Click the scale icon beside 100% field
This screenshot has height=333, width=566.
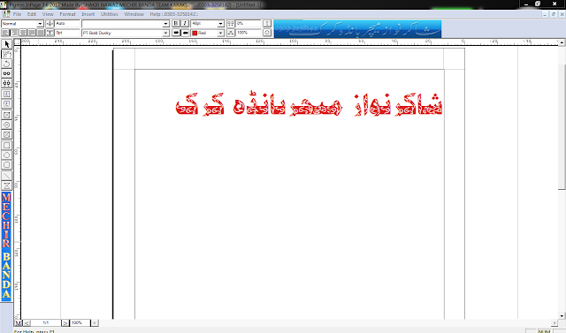[x=231, y=33]
